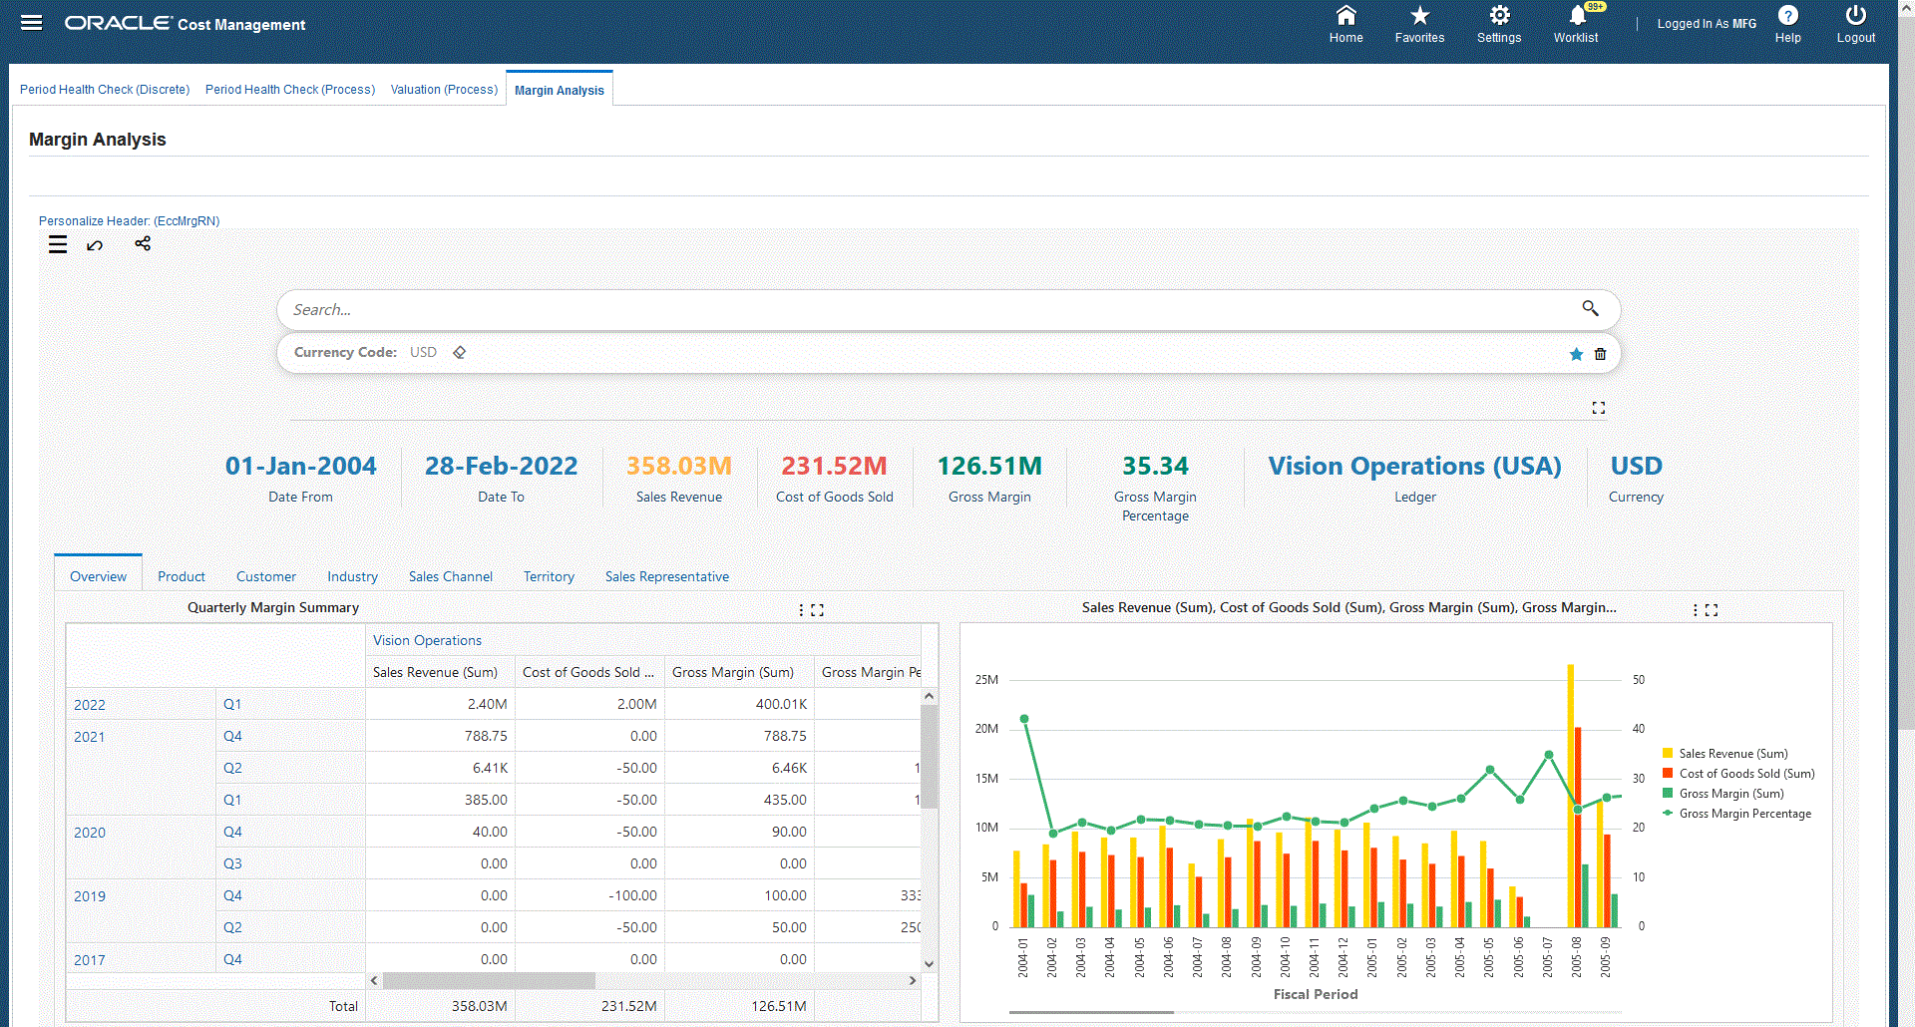Click Personalize Header link
The height and width of the screenshot is (1027, 1915).
[x=129, y=221]
